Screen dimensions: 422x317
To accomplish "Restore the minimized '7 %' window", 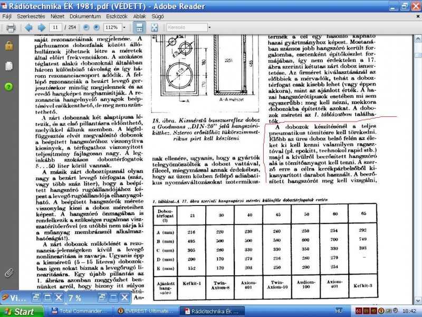I will tap(102, 297).
